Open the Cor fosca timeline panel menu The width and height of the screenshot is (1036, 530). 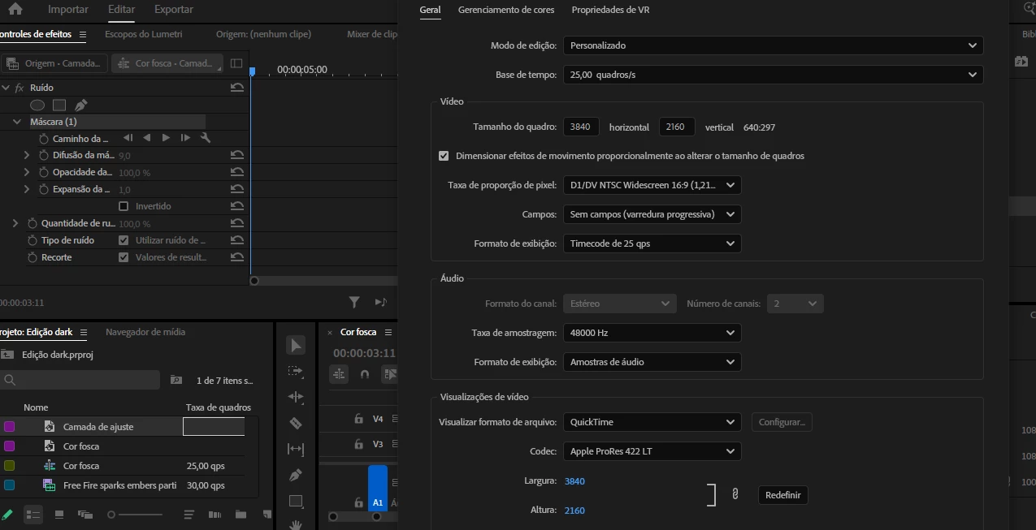388,332
